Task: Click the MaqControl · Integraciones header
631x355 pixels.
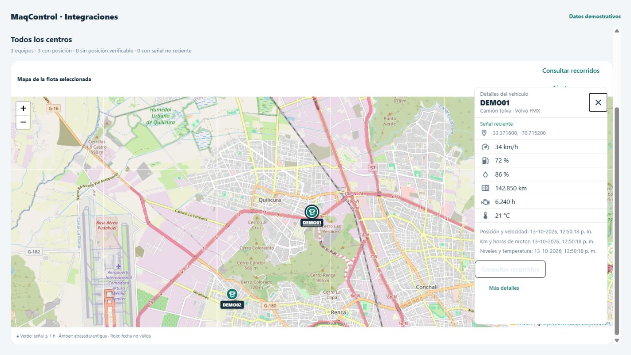Action: (64, 17)
